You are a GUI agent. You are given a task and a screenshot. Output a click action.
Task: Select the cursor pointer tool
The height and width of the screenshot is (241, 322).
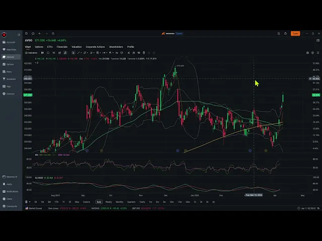[x=73, y=53]
